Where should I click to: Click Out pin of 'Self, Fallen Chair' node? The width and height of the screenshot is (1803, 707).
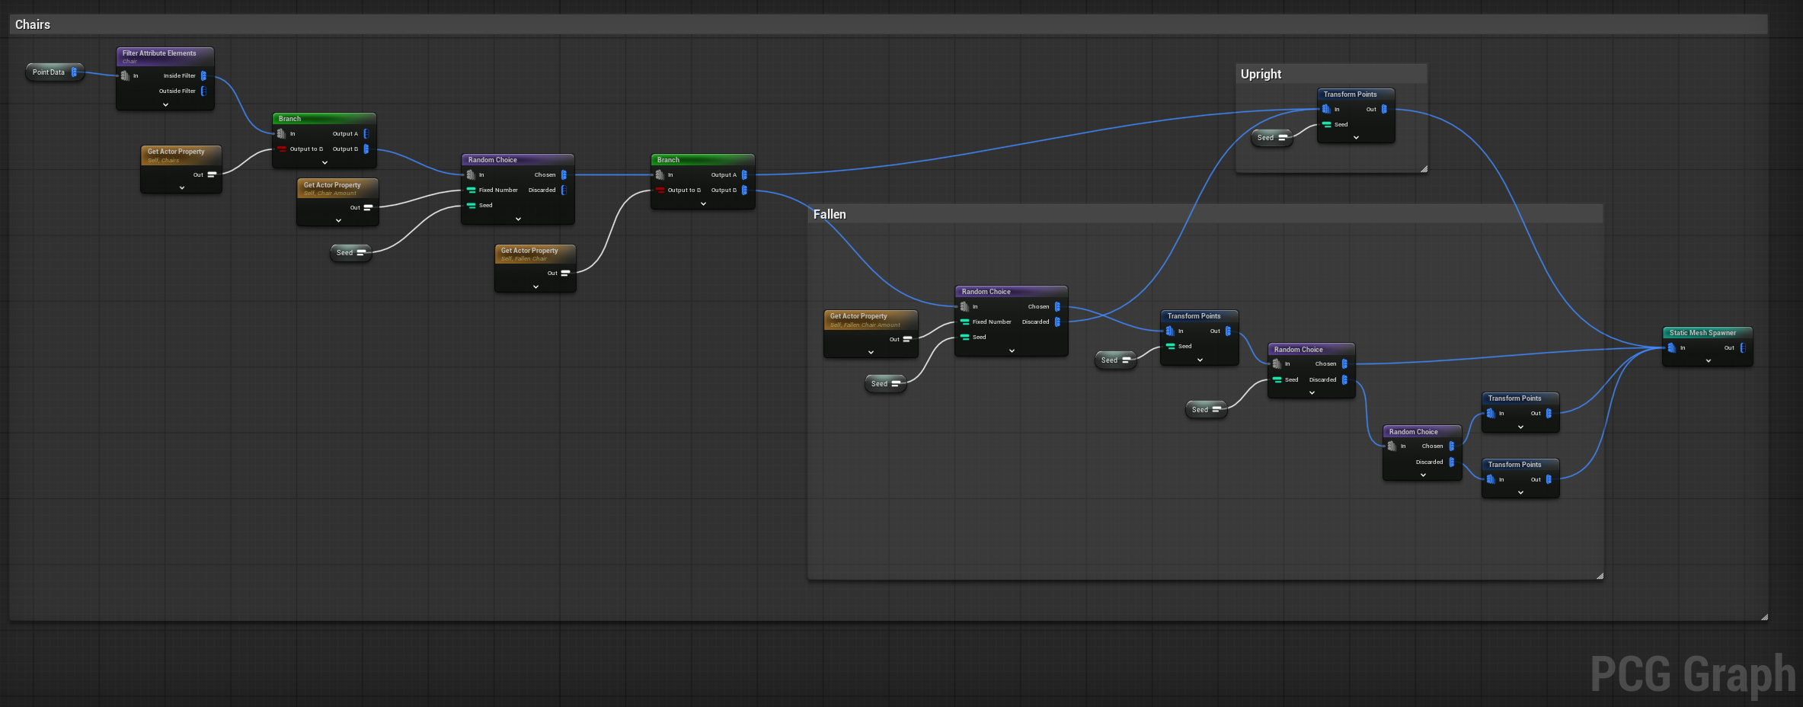pyautogui.click(x=565, y=273)
